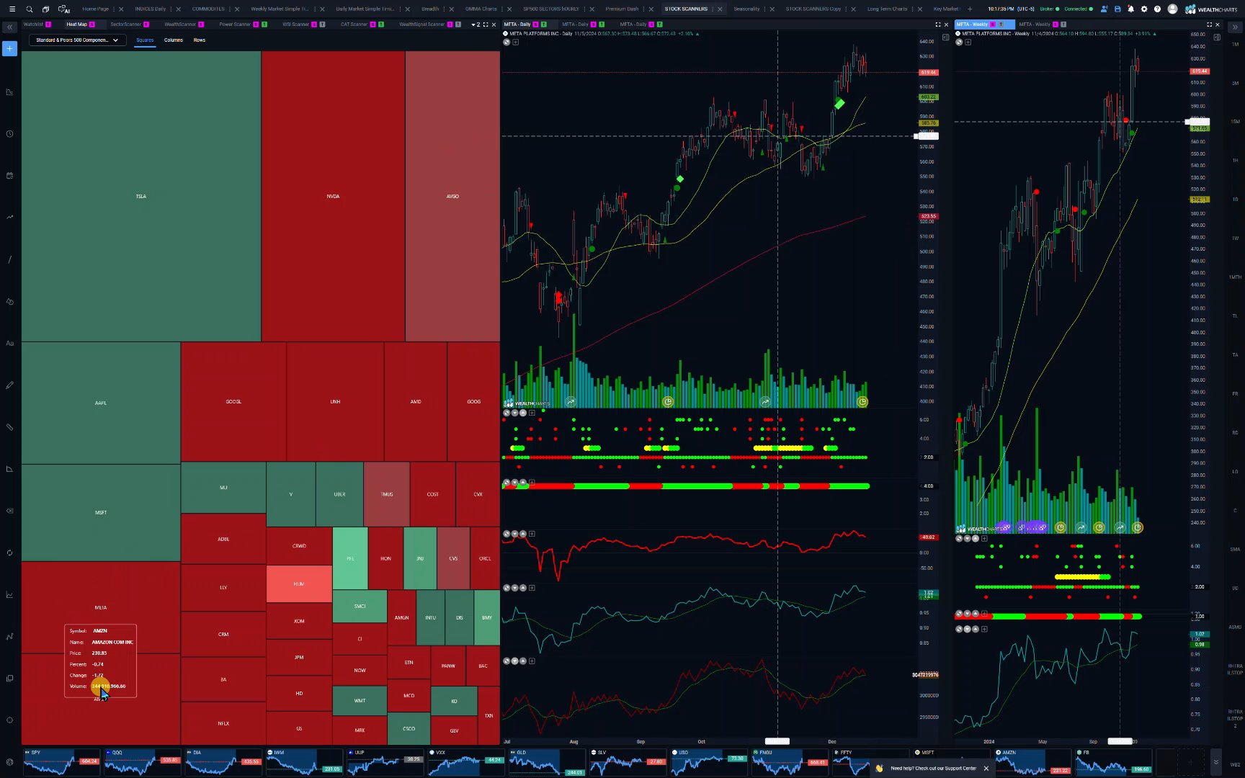Click the daily chart time axis scroll handle

tap(777, 741)
